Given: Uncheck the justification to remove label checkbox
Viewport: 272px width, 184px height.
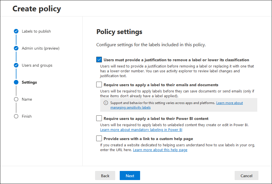Looking at the screenshot, I should (x=99, y=60).
